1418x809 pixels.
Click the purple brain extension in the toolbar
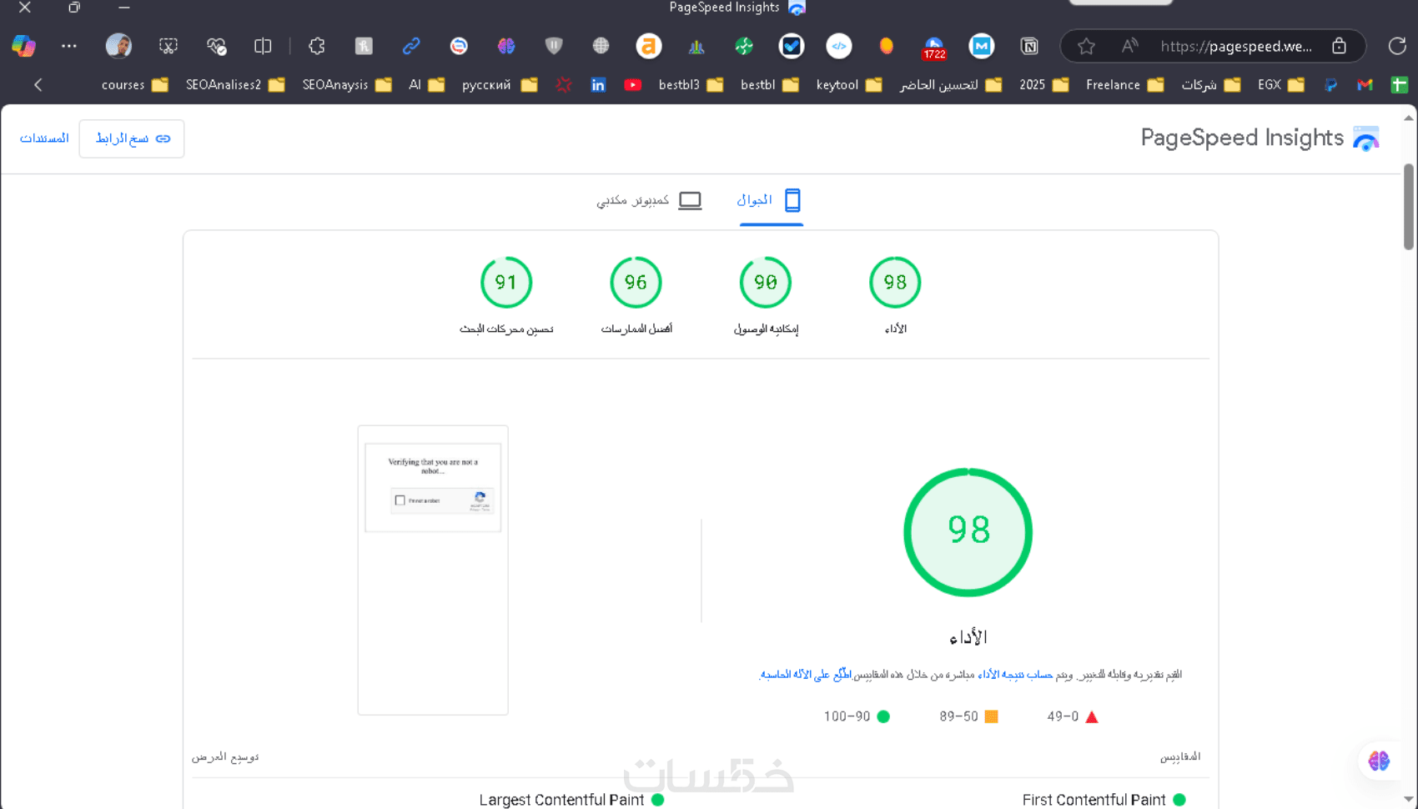point(506,46)
